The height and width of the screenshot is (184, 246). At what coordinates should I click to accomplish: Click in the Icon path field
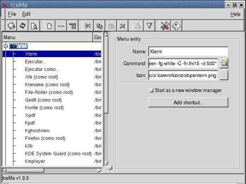click(183, 75)
